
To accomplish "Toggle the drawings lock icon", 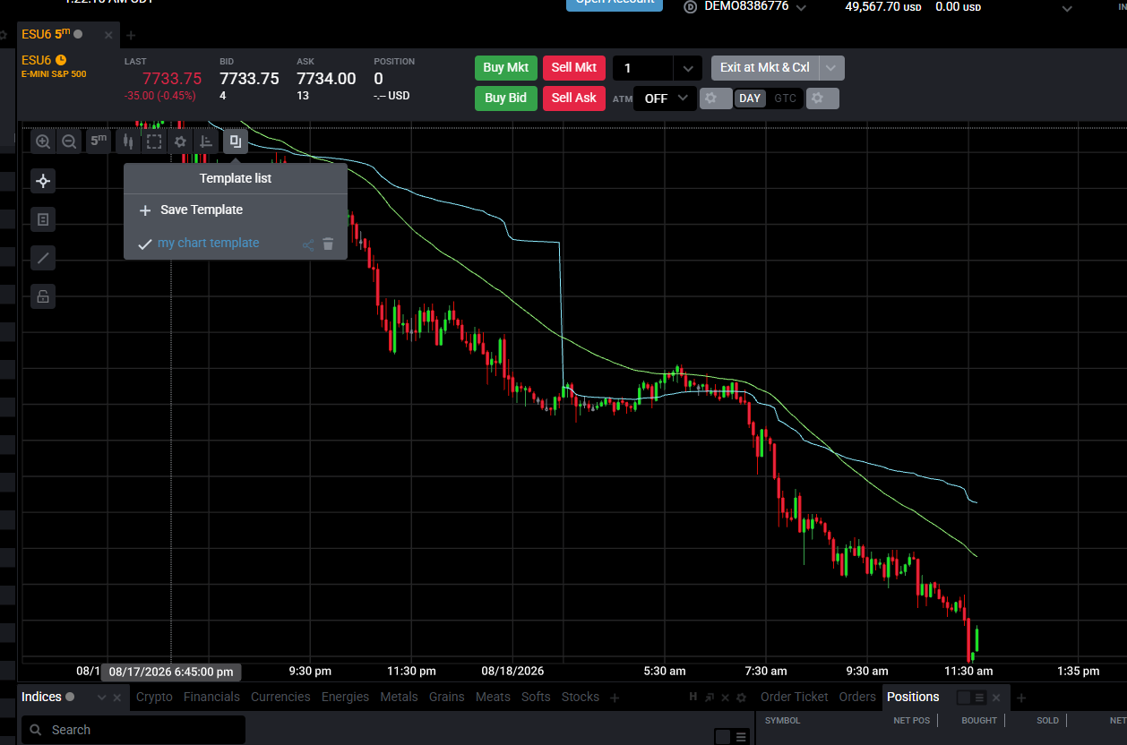I will (43, 295).
